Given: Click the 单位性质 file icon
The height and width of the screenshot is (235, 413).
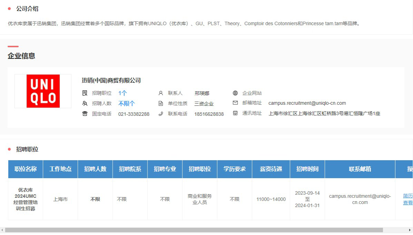Looking at the screenshot, I should [161, 103].
